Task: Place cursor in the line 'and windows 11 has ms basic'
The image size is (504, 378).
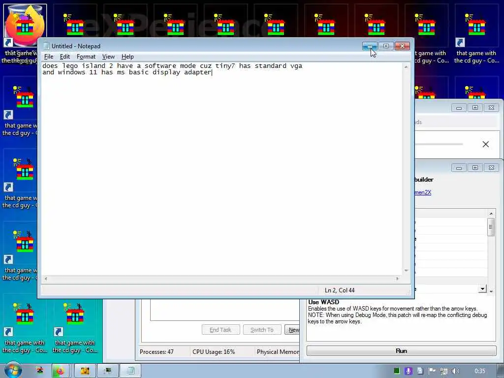Action: pyautogui.click(x=126, y=72)
